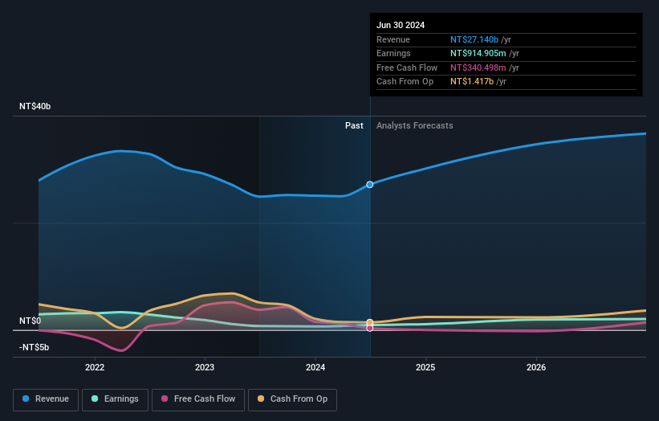The width and height of the screenshot is (659, 421).
Task: Click the orange Cash From Op data point marker
Action: coord(370,323)
